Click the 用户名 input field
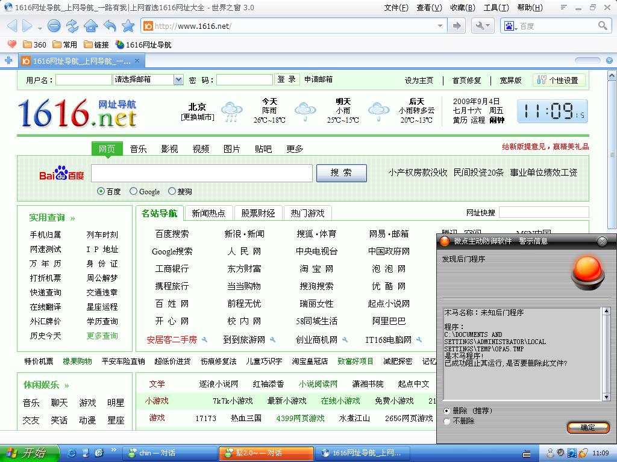 pos(84,80)
